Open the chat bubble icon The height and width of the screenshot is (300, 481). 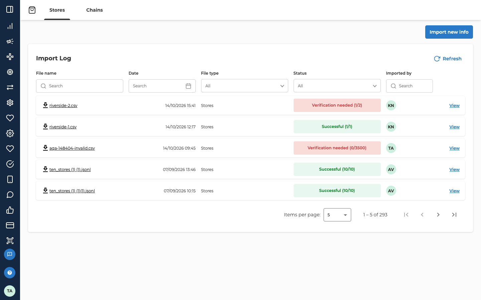coord(10,195)
